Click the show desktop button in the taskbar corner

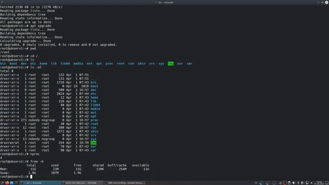(x=327, y=183)
